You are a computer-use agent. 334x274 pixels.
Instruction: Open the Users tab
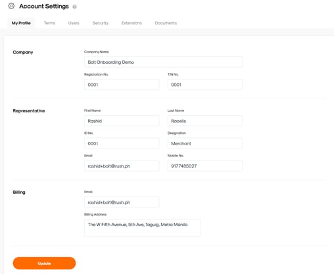[74, 23]
